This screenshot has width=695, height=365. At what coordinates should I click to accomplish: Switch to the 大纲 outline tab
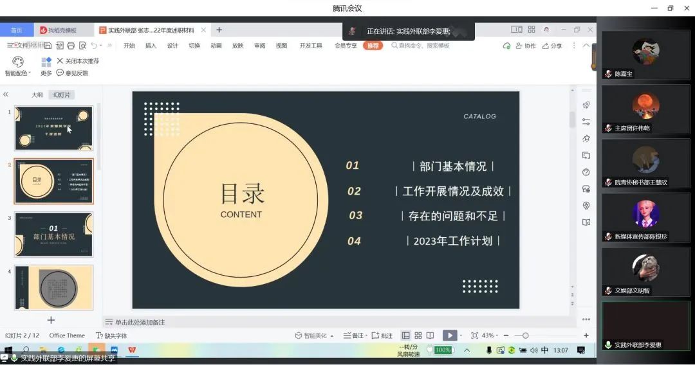click(37, 94)
